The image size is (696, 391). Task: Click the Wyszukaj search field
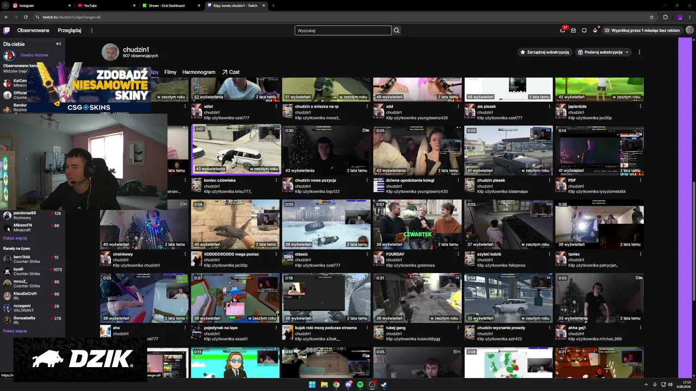343,30
